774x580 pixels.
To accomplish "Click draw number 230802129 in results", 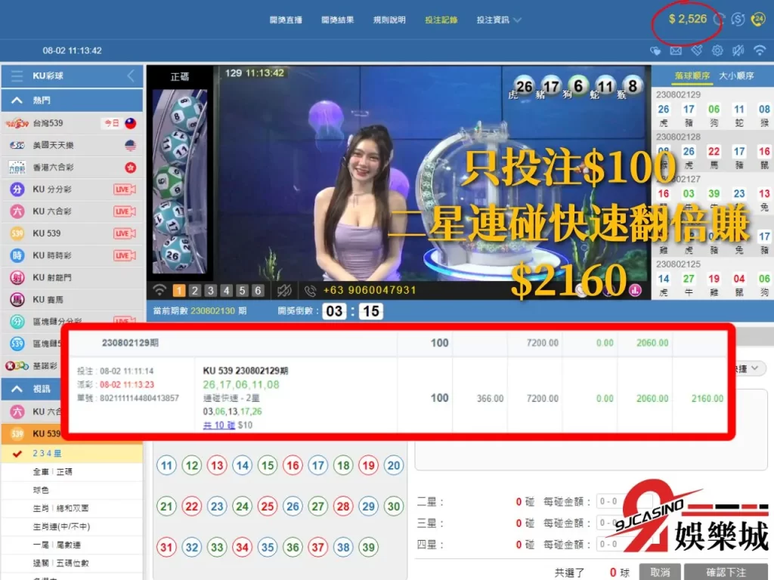I will (678, 94).
